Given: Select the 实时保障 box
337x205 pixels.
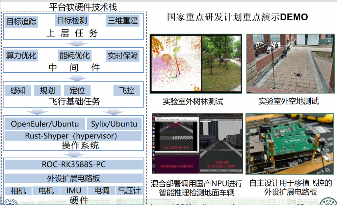Looking at the screenshot, I should pyautogui.click(x=123, y=56).
